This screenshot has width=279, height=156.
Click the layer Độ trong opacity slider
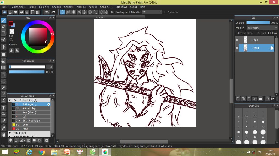258,23
